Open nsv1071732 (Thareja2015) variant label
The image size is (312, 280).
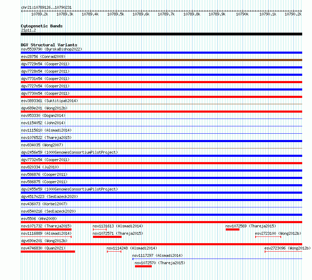point(46,226)
